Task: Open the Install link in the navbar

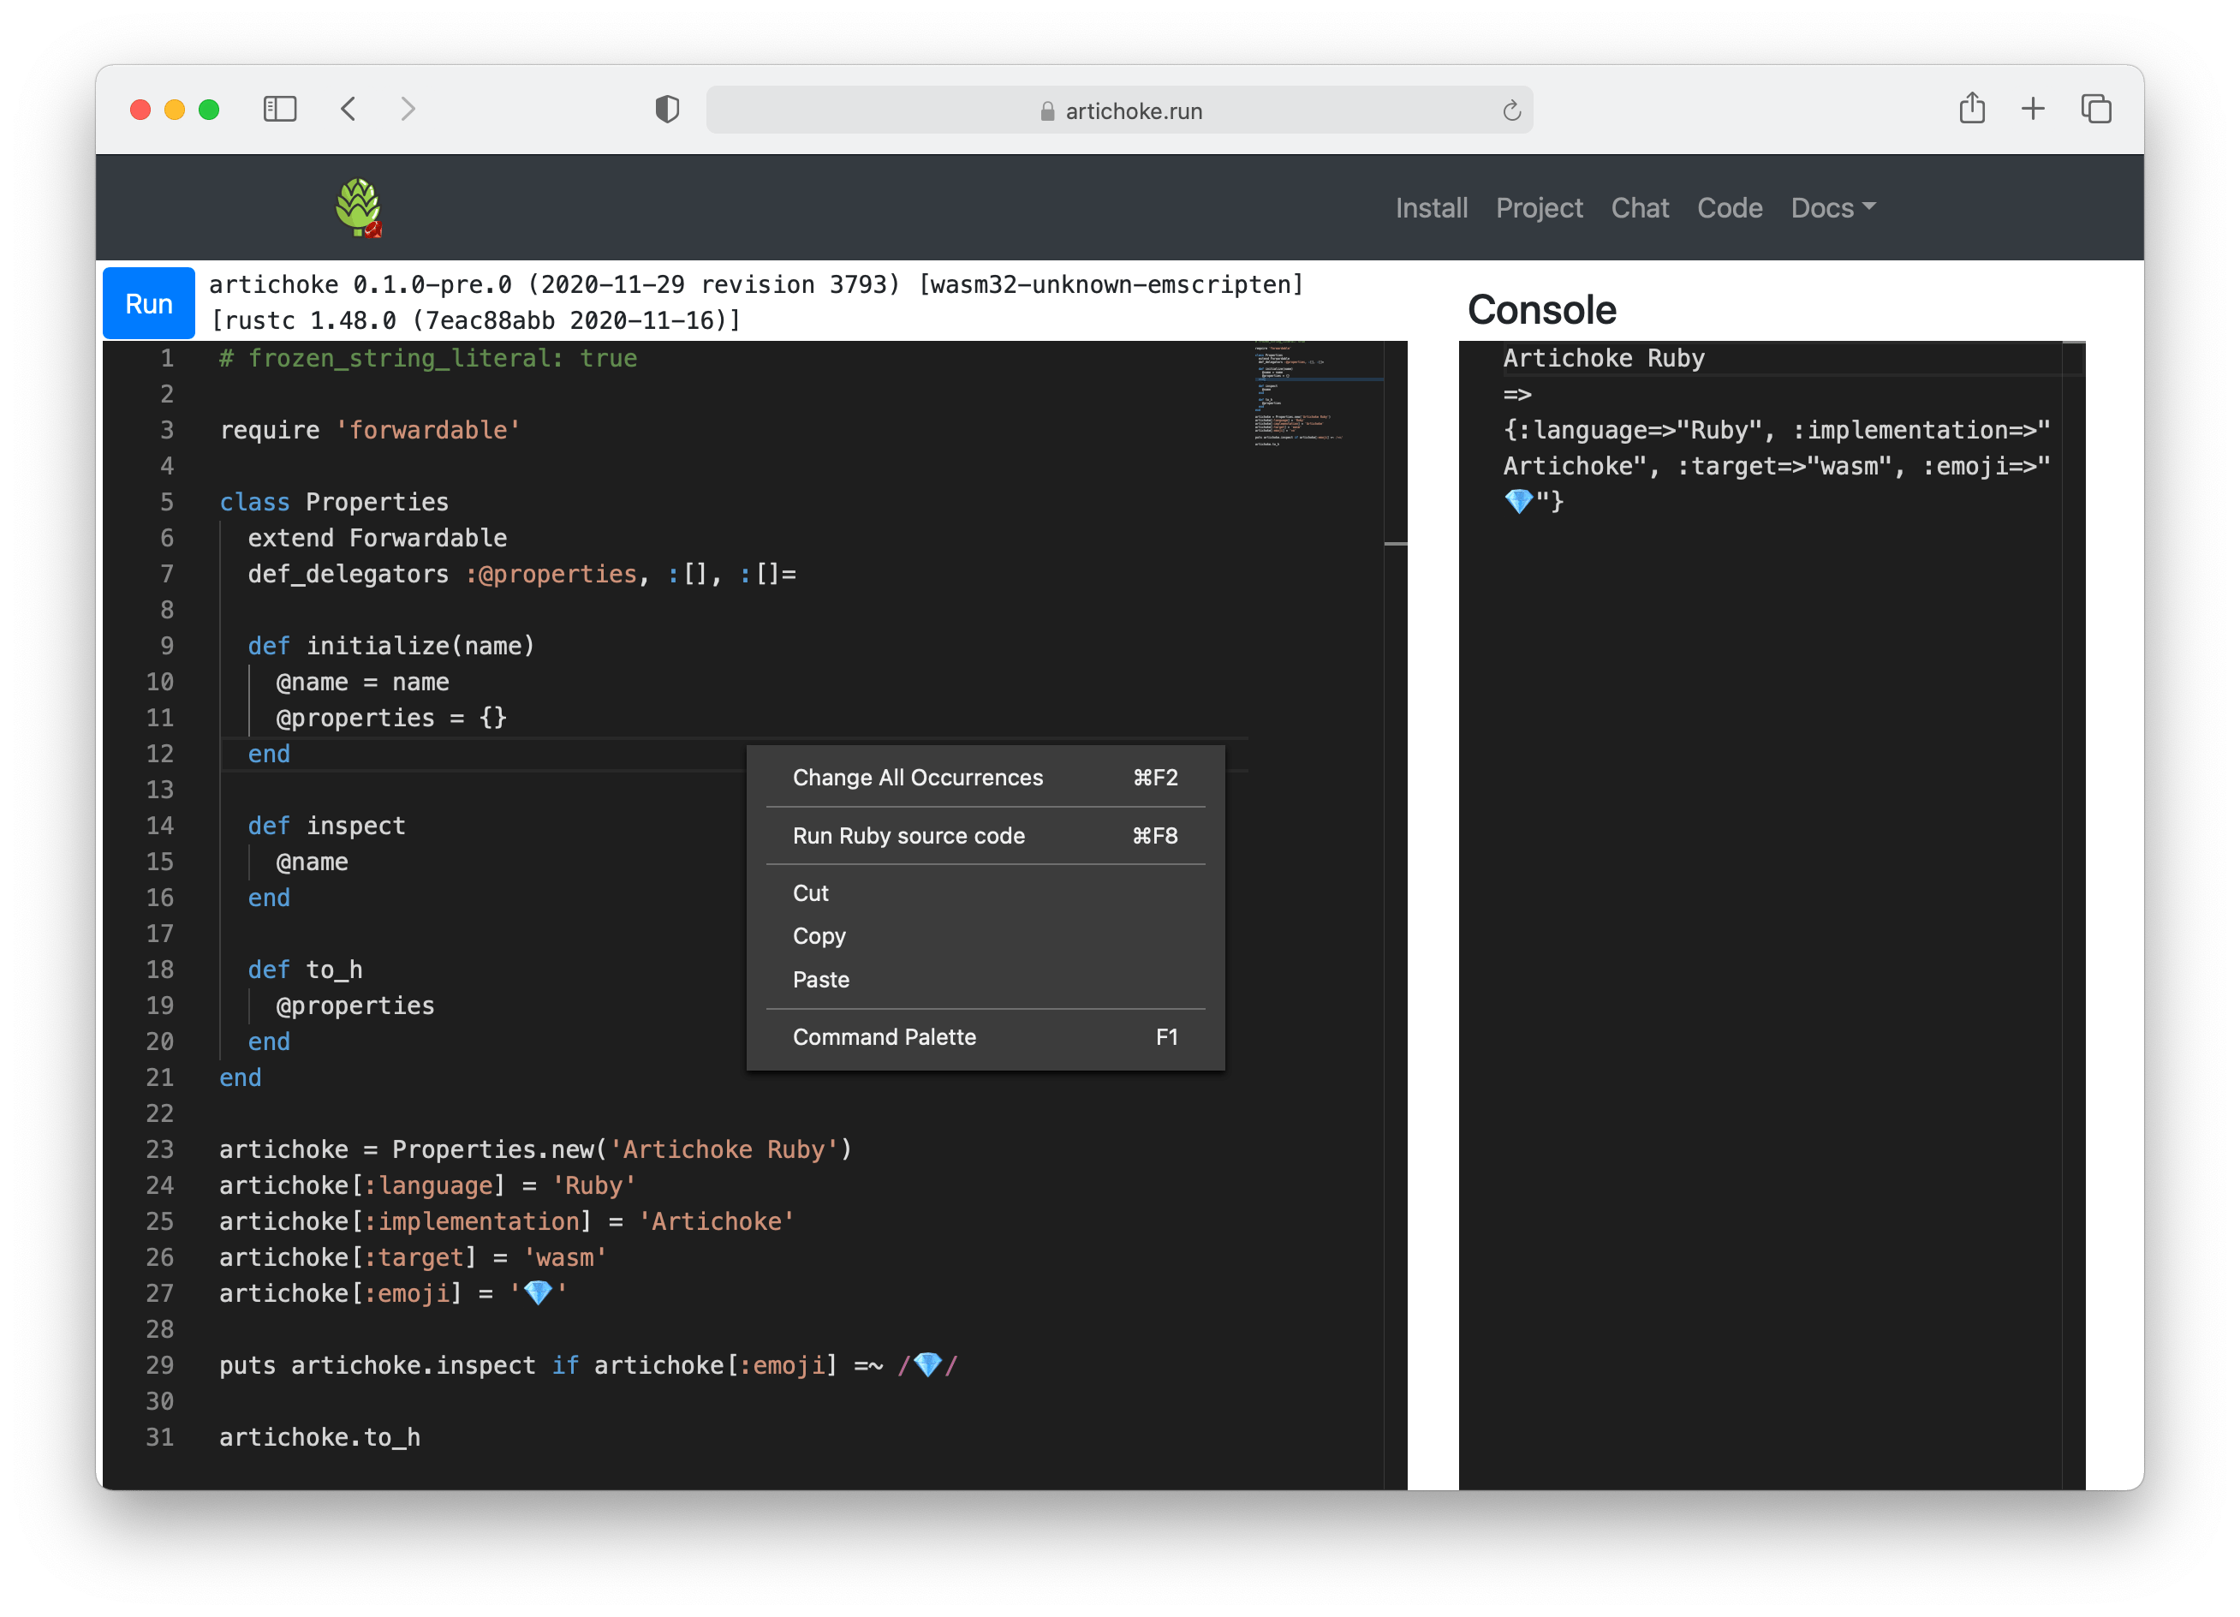Action: [x=1431, y=207]
